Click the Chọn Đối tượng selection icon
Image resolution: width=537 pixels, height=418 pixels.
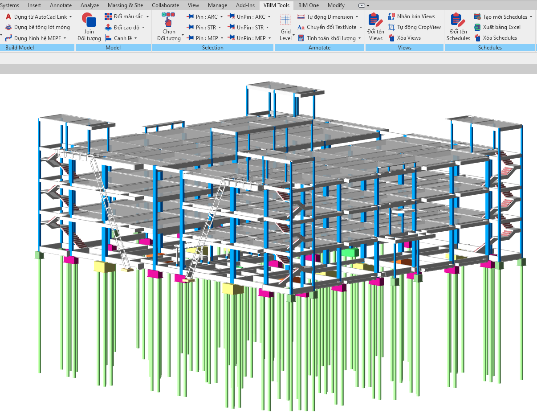169,20
